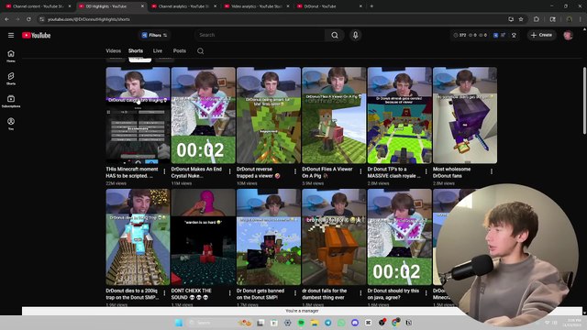Open 'dr donut falls for the dumbest thing' short
Image resolution: width=587 pixels, height=330 pixels.
coord(334,236)
